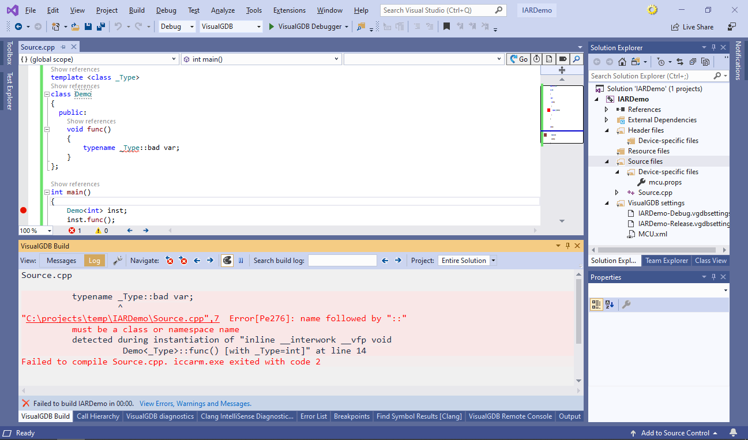
Task: Start the VisualGDB Debugger with the green play button
Action: (x=272, y=27)
